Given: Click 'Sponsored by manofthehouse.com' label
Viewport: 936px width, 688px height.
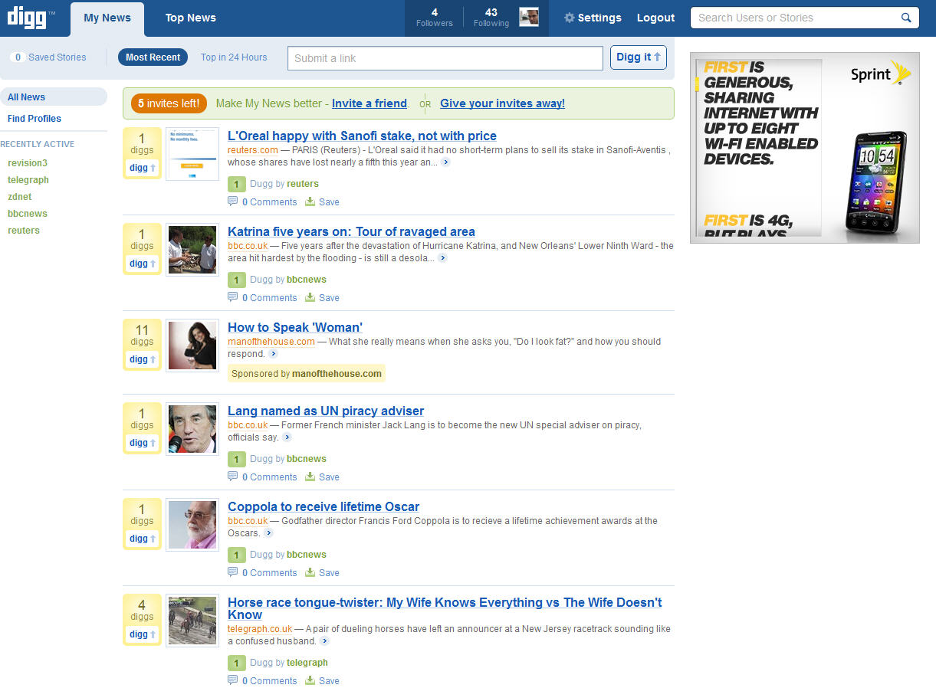Looking at the screenshot, I should [x=307, y=374].
